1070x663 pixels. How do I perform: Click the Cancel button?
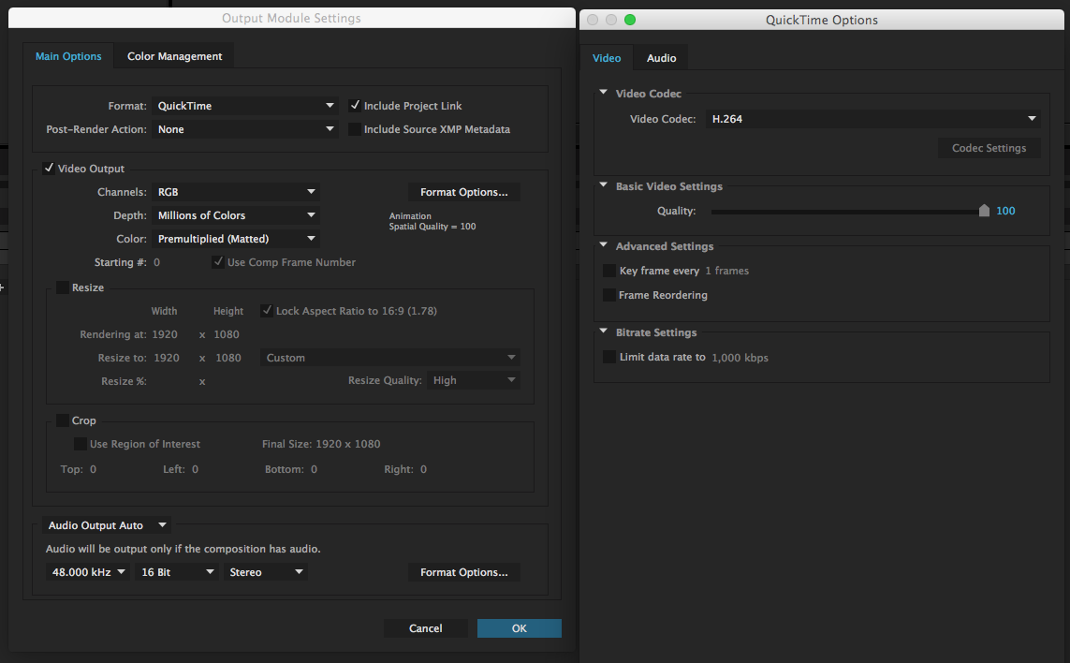coord(426,628)
